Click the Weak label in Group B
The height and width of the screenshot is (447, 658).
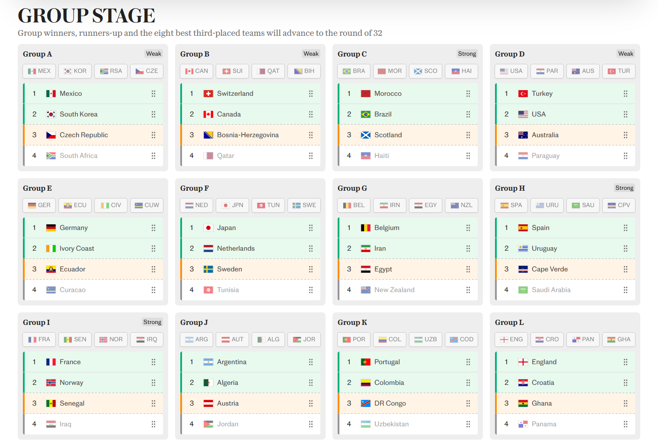click(311, 54)
